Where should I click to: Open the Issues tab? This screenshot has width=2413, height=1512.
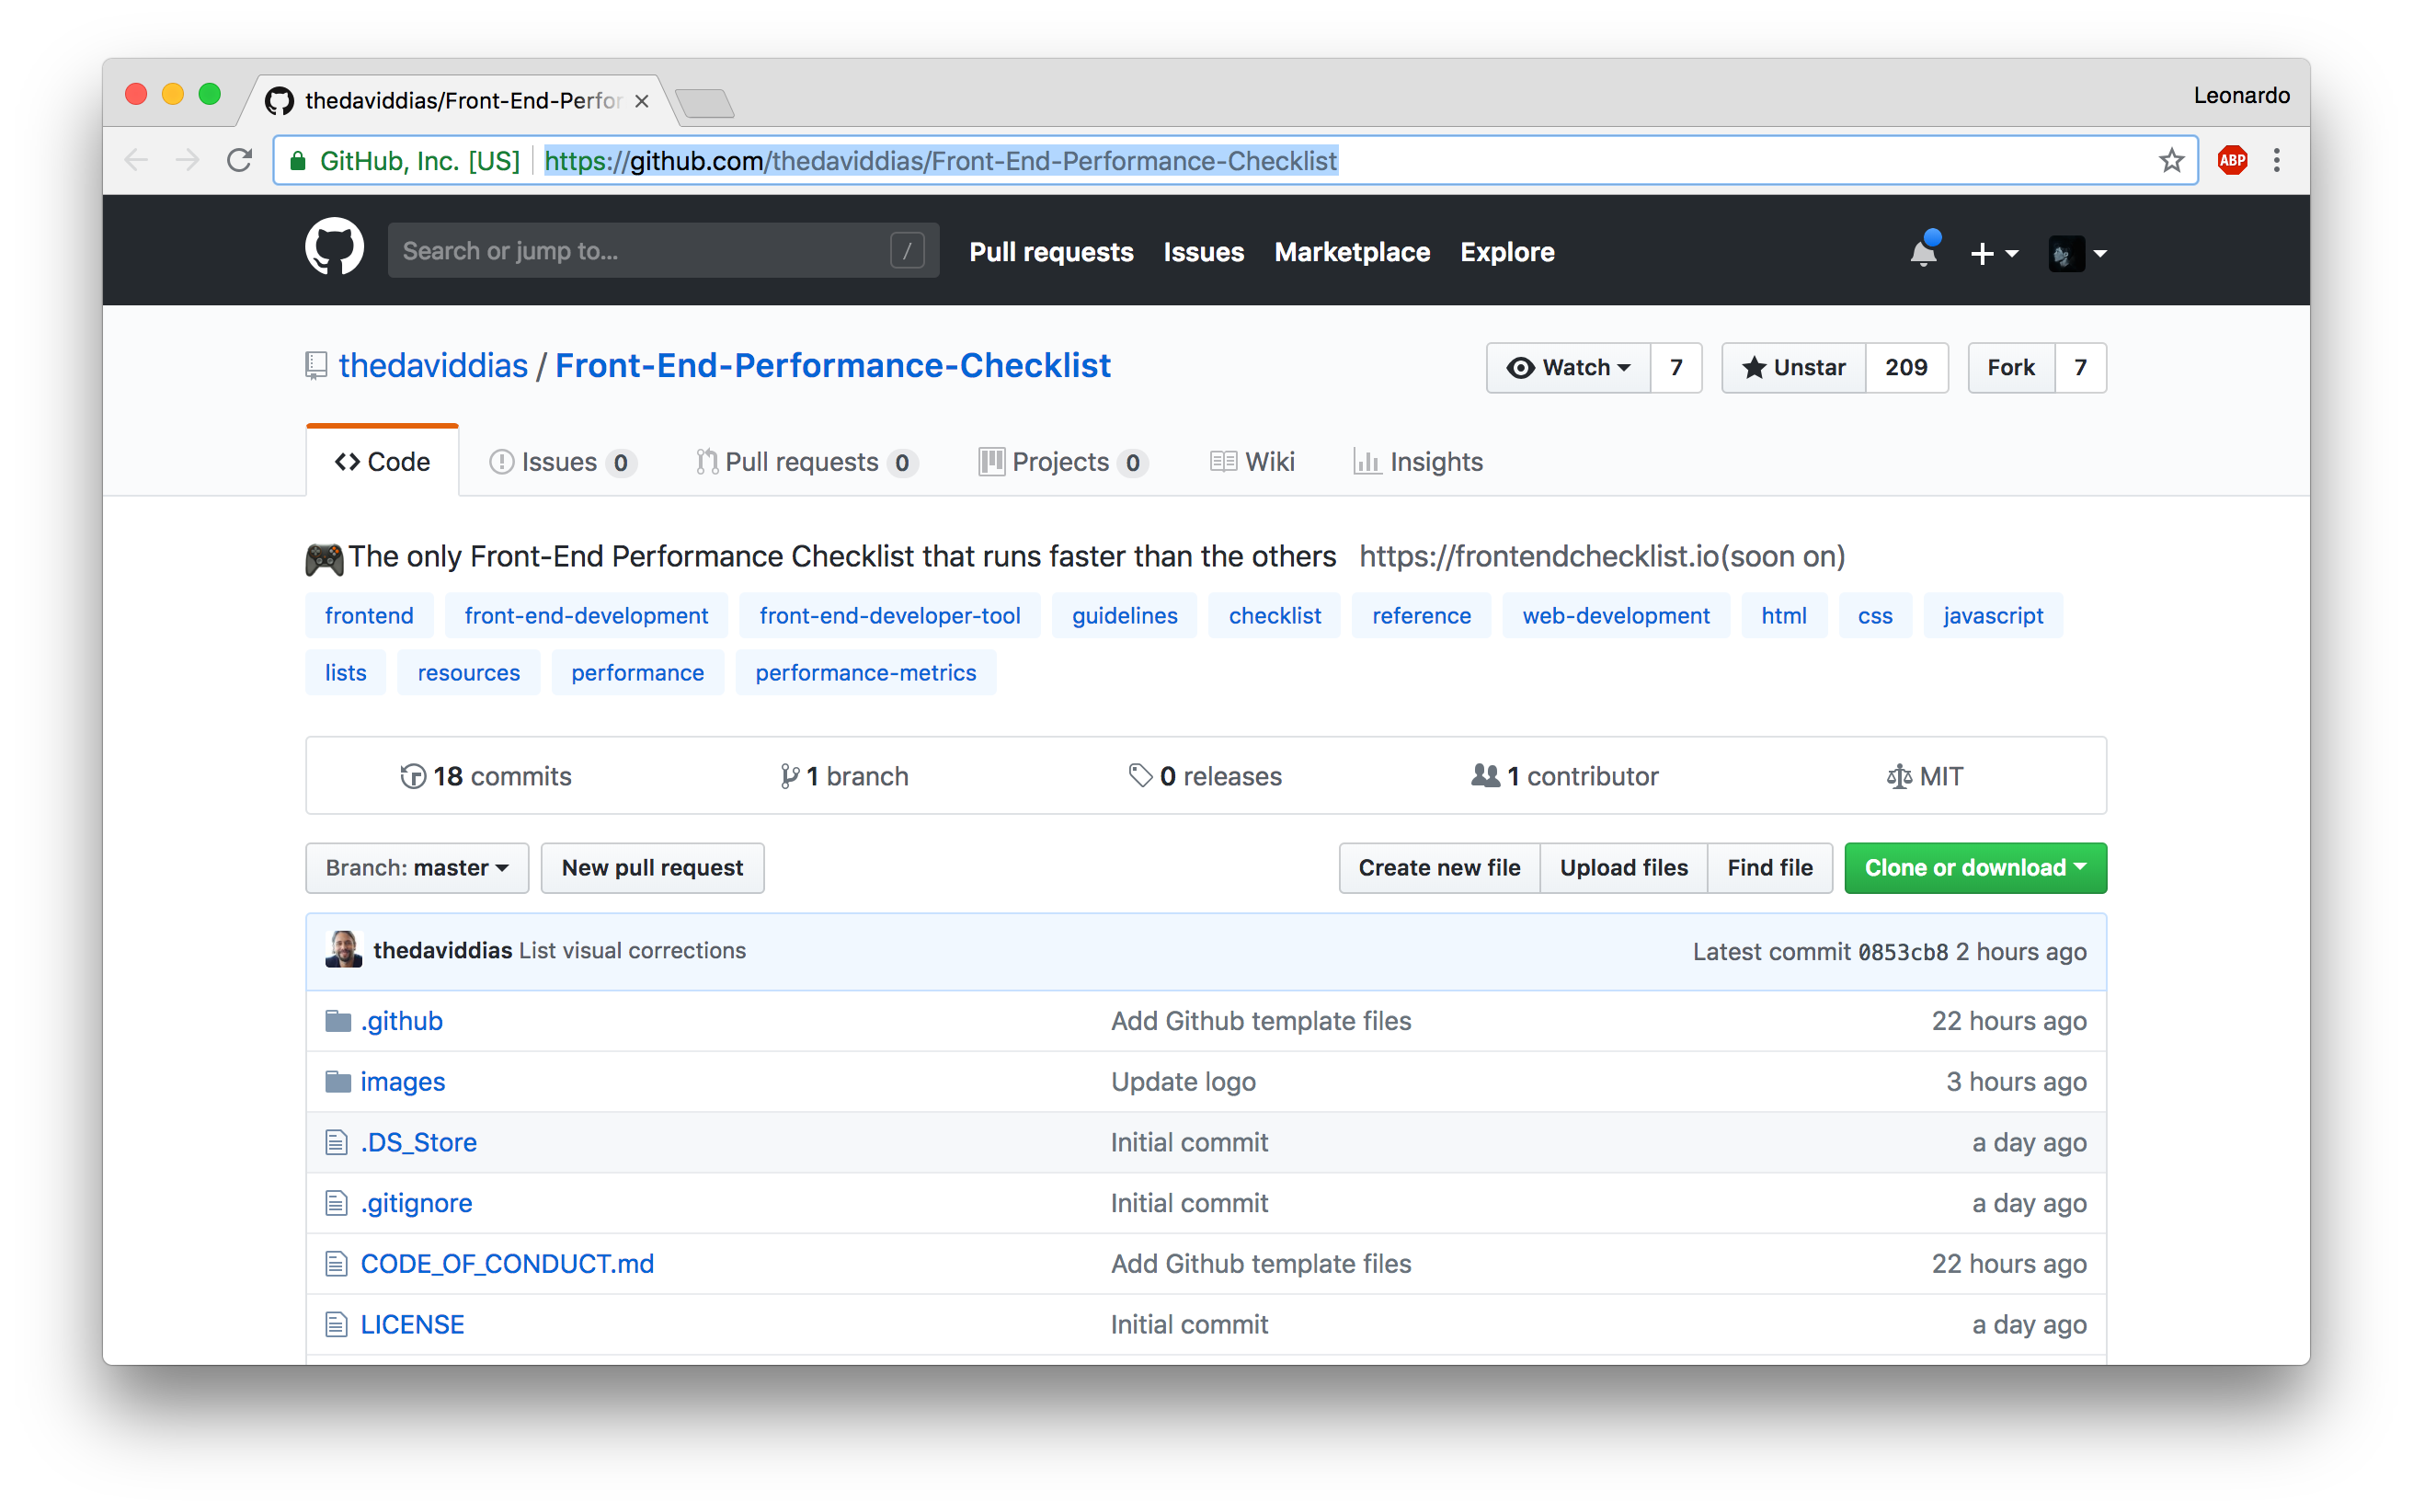click(x=563, y=461)
